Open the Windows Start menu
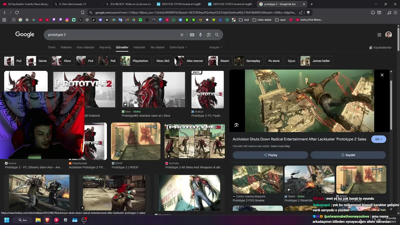This screenshot has width=400, height=225. point(7,220)
